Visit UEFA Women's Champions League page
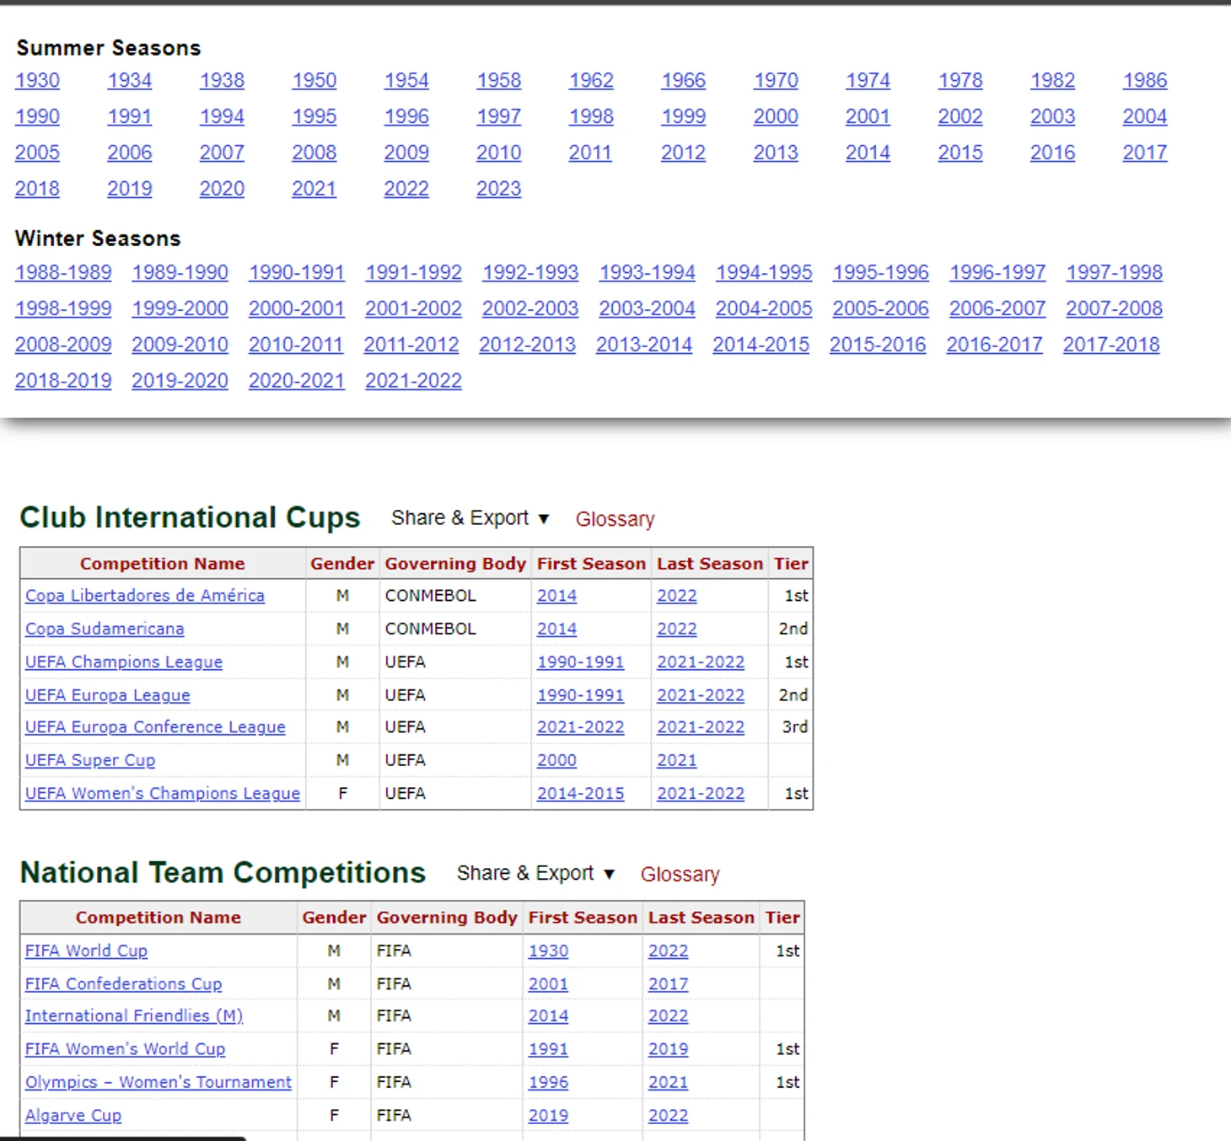1231x1141 pixels. [x=162, y=794]
